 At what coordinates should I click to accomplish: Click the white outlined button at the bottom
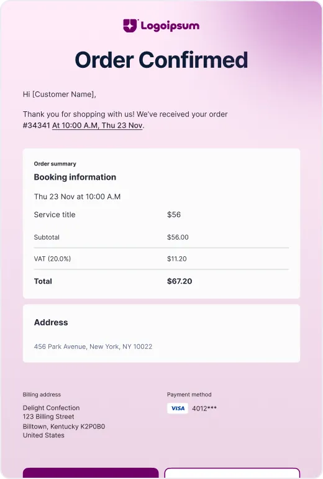pyautogui.click(x=232, y=473)
